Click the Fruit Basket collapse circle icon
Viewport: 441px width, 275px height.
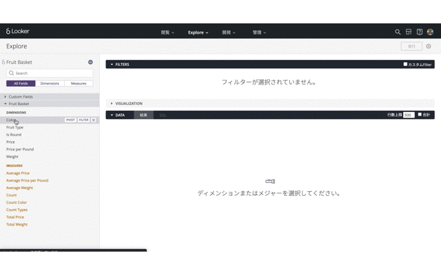90,62
